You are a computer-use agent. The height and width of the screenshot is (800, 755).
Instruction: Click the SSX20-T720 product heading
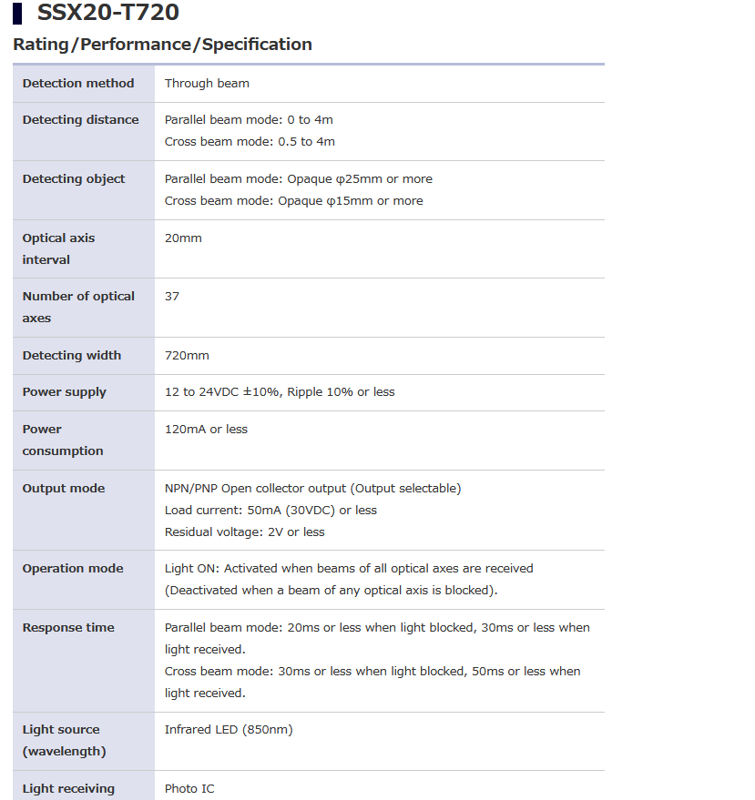(107, 12)
